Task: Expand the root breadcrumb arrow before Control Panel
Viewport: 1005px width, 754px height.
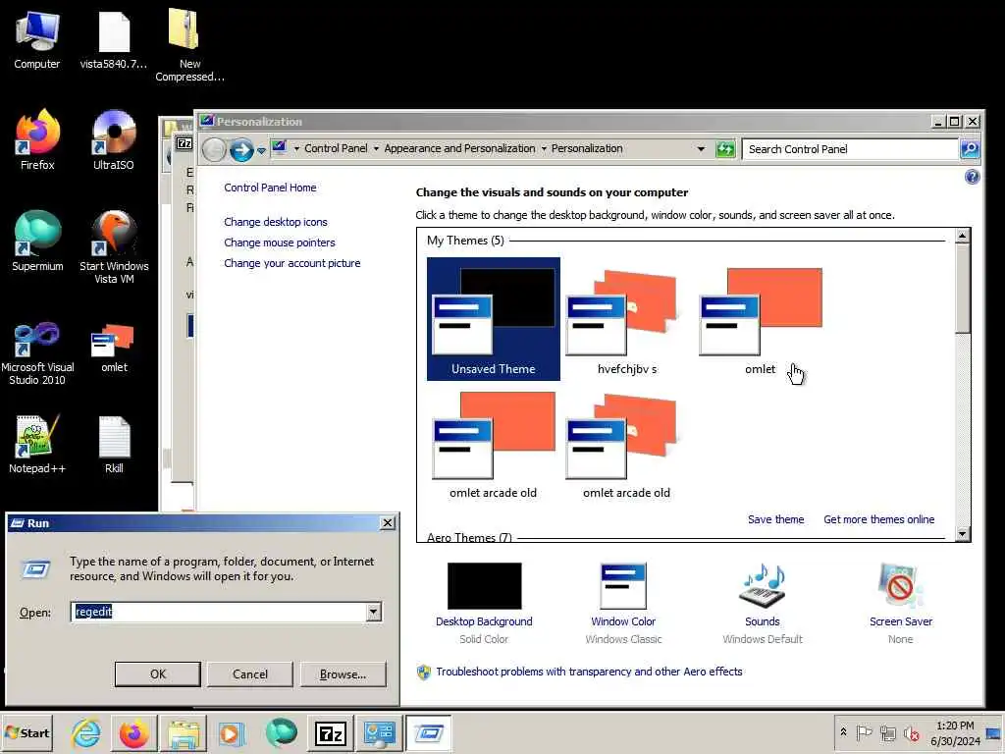Action: (296, 149)
